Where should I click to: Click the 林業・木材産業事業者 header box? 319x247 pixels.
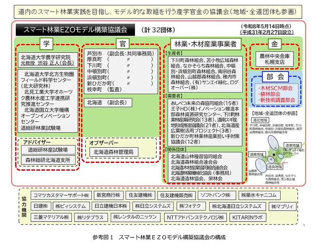coord(206,44)
